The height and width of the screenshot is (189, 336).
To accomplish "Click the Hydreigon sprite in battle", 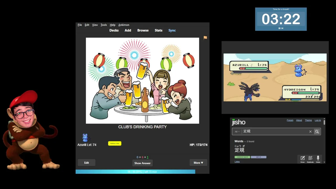I will [250, 92].
